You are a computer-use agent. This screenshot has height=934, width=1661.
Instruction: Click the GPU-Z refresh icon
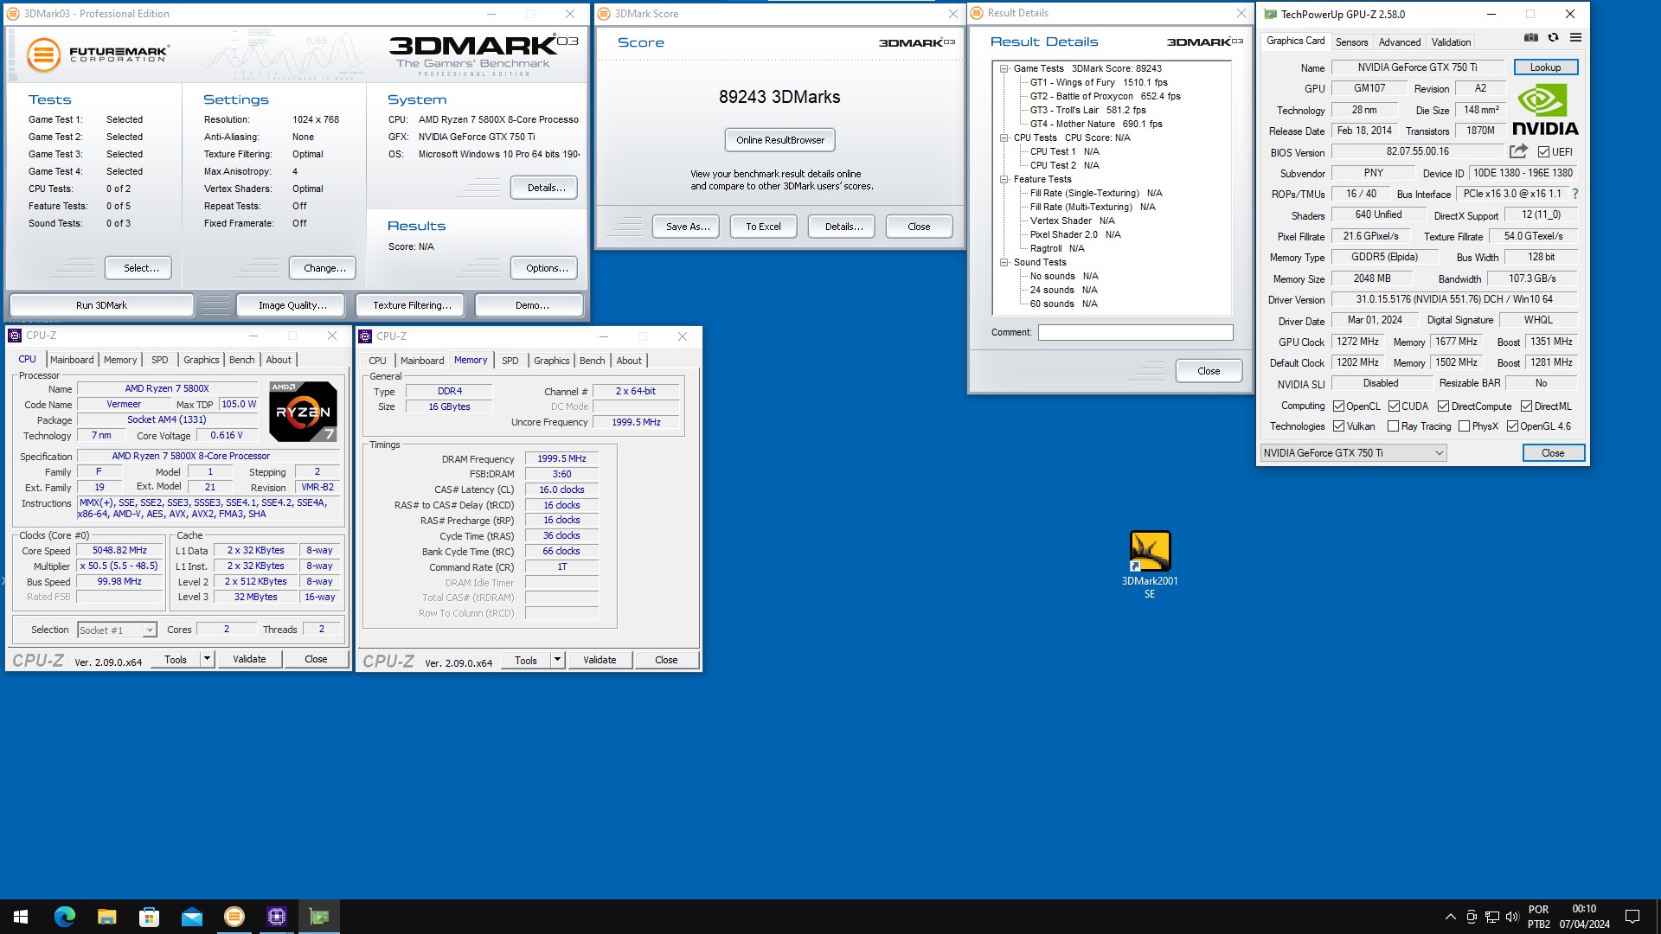(1553, 38)
